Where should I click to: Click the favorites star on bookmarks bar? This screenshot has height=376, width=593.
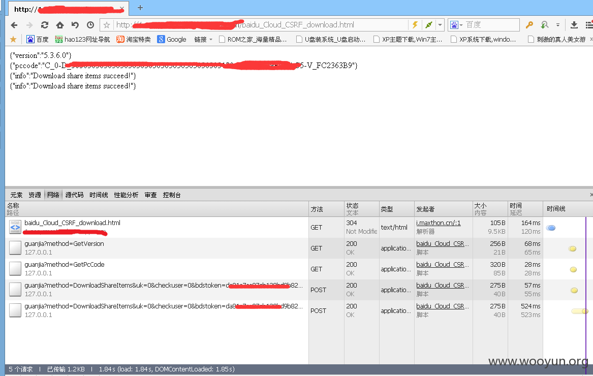pos(13,39)
